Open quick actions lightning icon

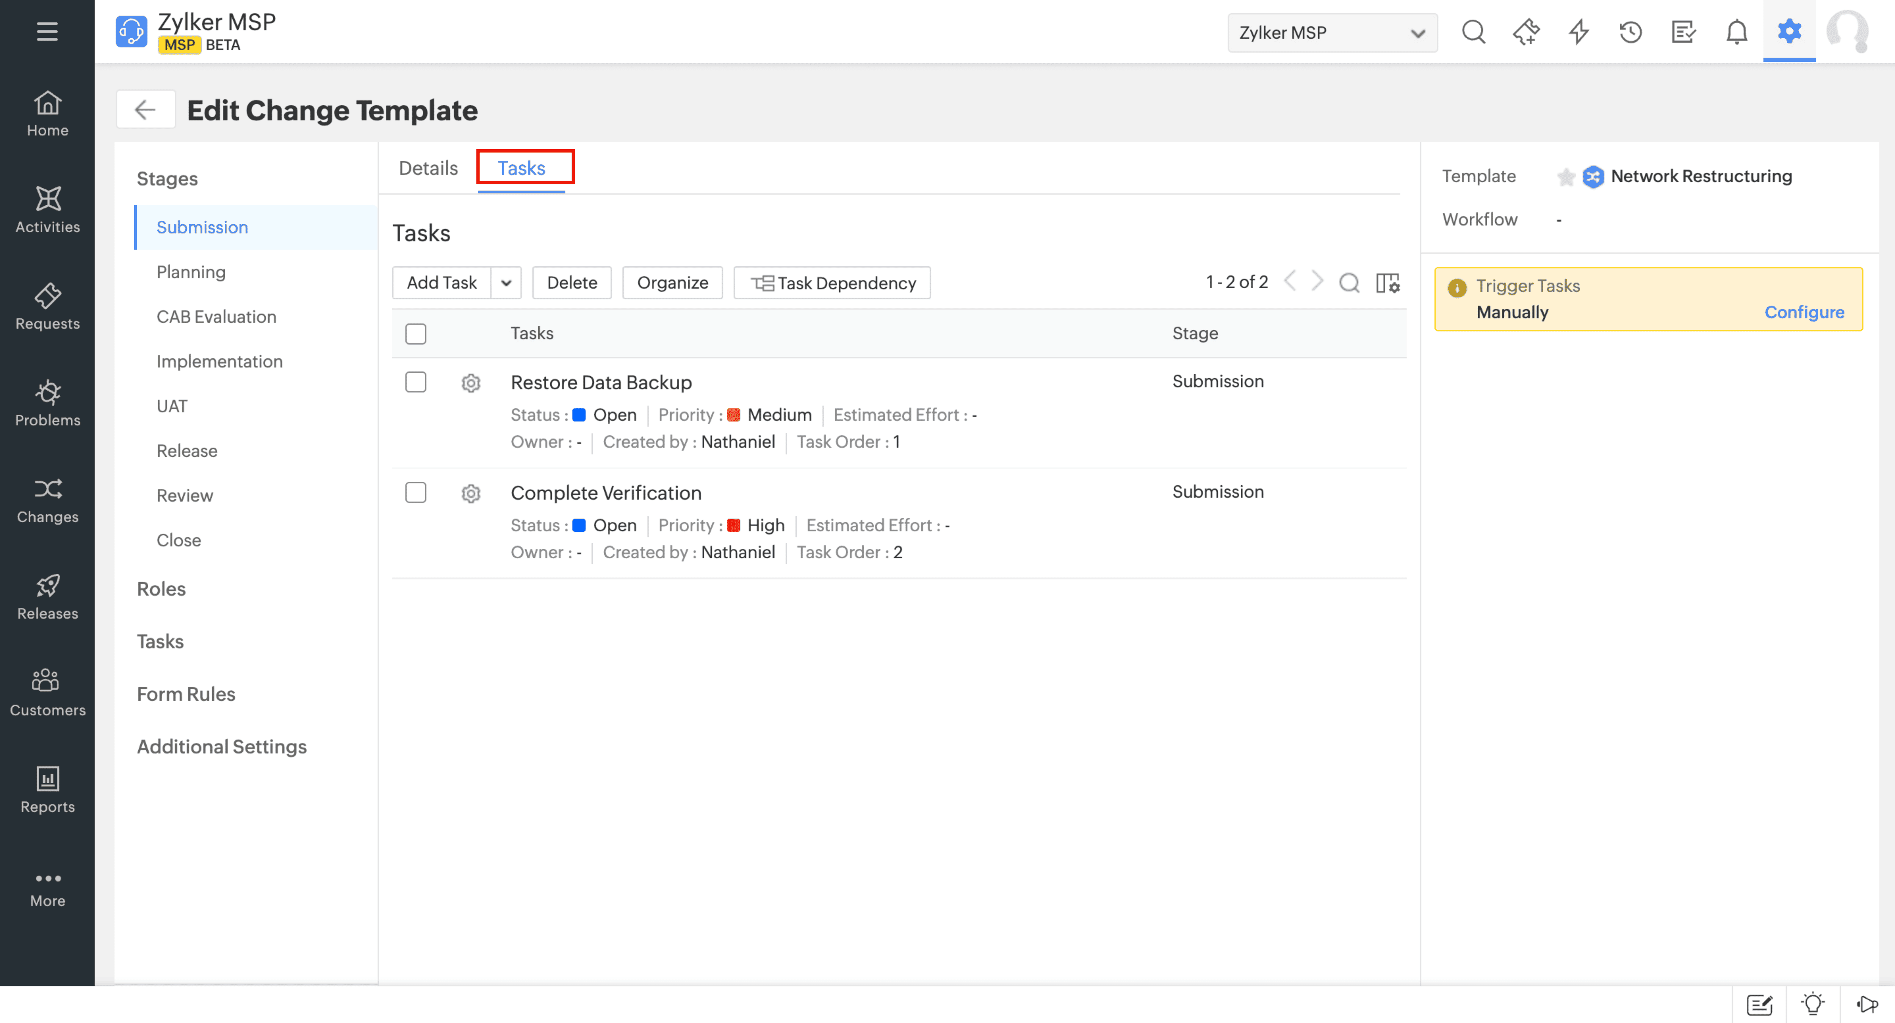(1579, 31)
